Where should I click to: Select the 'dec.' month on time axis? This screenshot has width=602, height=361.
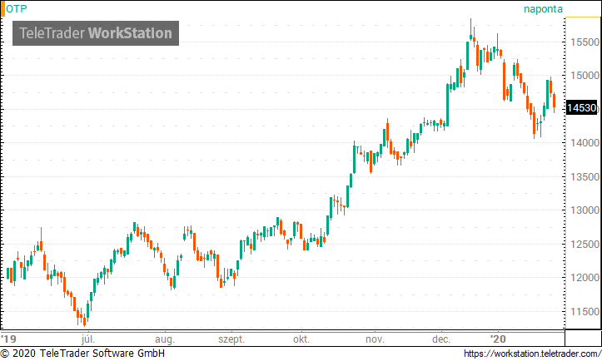pos(441,339)
